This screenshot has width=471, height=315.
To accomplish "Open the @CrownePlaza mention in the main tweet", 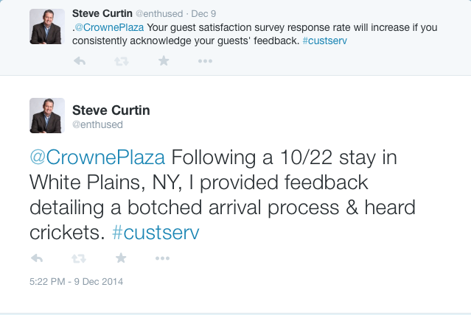I will click(x=100, y=157).
